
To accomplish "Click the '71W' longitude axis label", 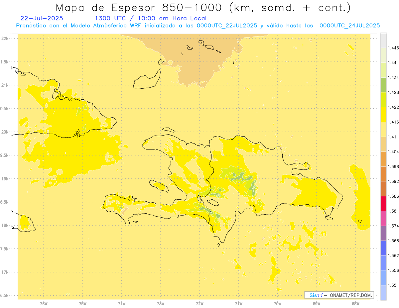I will (x=238, y=303).
